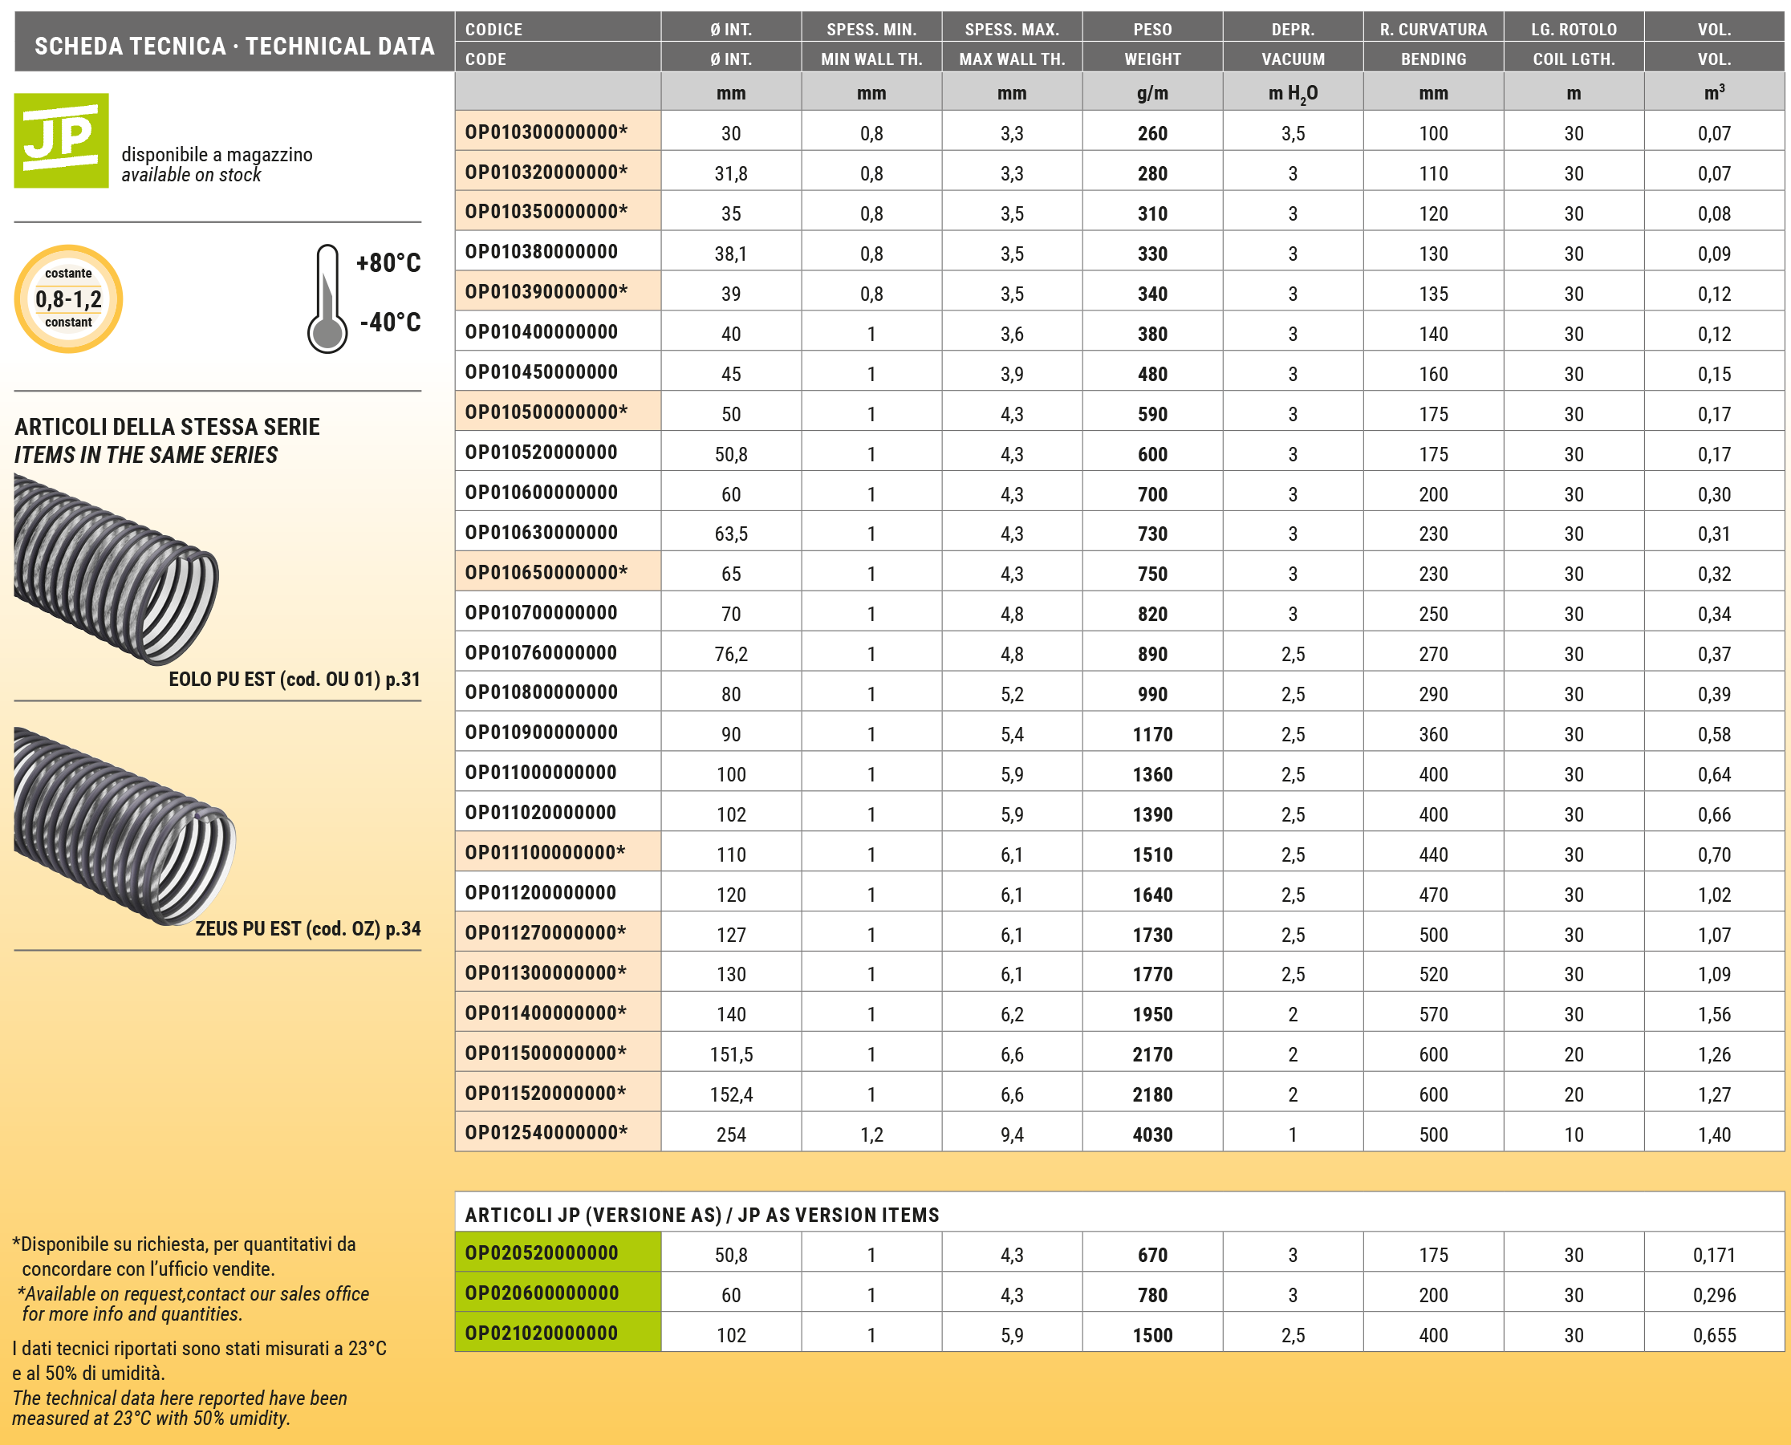The height and width of the screenshot is (1445, 1791).
Task: Select green code OP020520000000 cell
Action: [x=542, y=1252]
